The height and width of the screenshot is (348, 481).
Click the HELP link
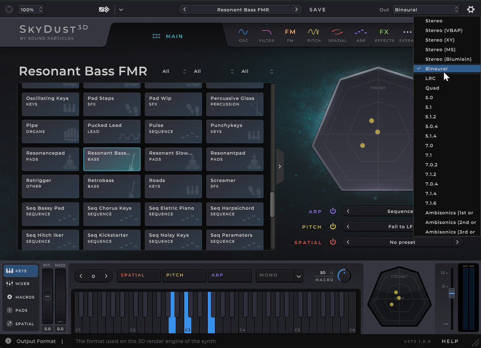click(x=450, y=341)
